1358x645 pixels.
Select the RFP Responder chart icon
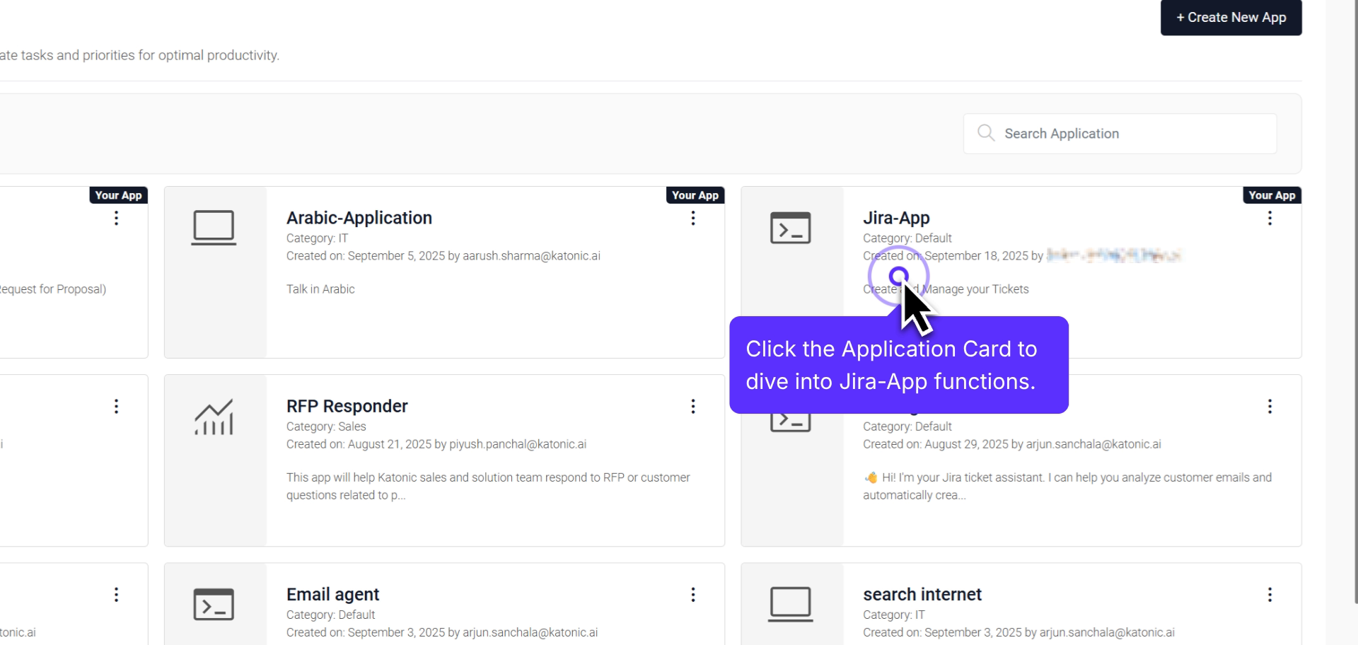214,417
